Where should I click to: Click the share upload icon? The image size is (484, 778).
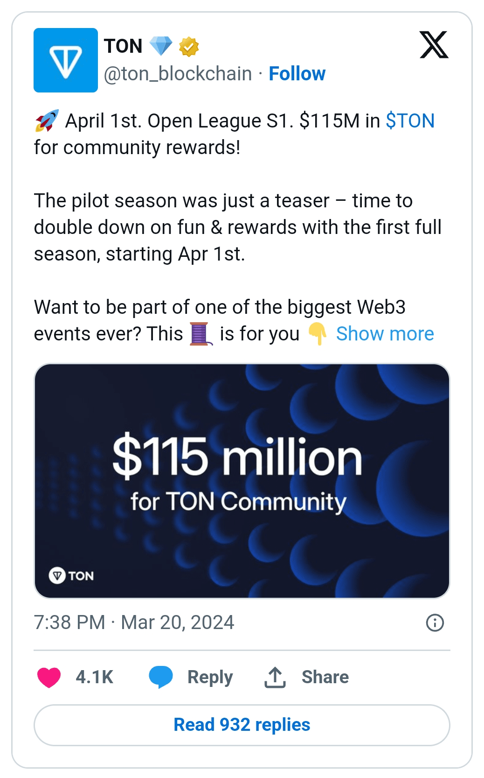click(x=275, y=677)
